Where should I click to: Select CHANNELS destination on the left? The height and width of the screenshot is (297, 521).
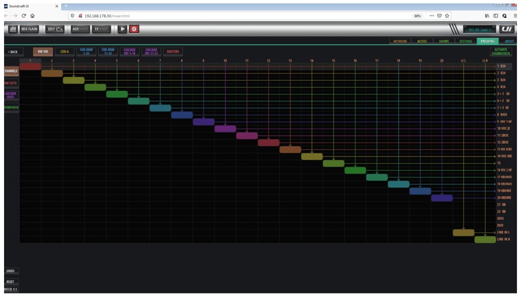tap(11, 71)
